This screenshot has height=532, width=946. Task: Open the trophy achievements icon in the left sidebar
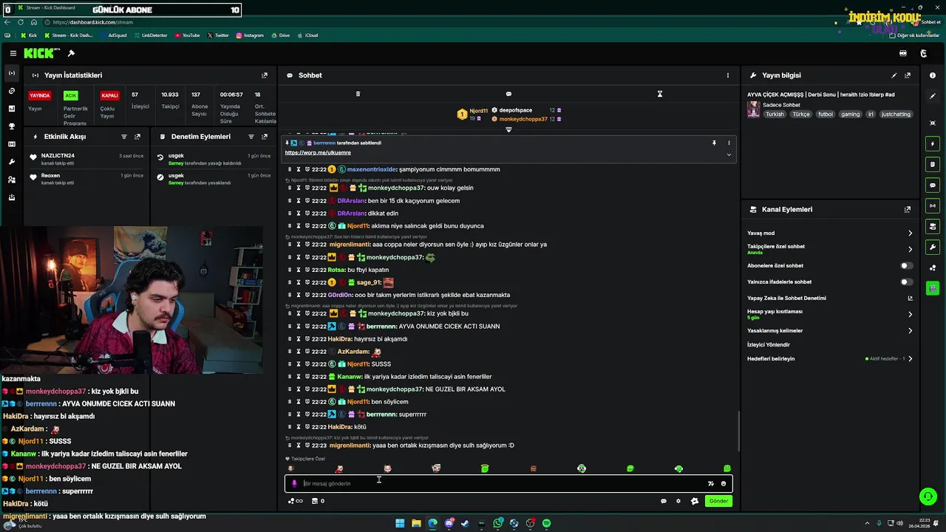click(11, 126)
